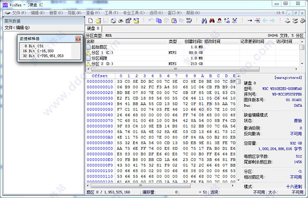Click the hex view vertical scrollbar thumb
The image size is (308, 198).
click(238, 82)
